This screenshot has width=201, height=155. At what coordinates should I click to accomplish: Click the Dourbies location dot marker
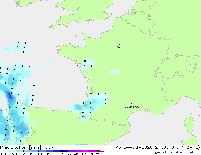132,104
